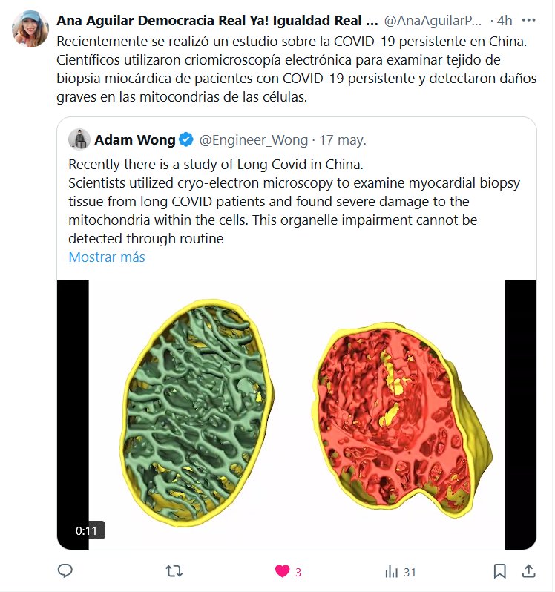The image size is (555, 592).
Task: Toggle the bookmark icon for this post
Action: tap(500, 571)
